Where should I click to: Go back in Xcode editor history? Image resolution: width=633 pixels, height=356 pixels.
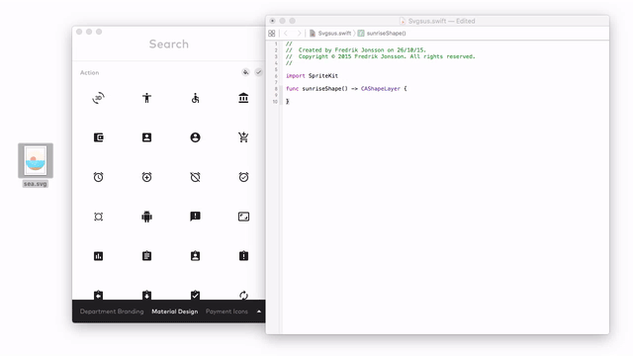[x=286, y=33]
